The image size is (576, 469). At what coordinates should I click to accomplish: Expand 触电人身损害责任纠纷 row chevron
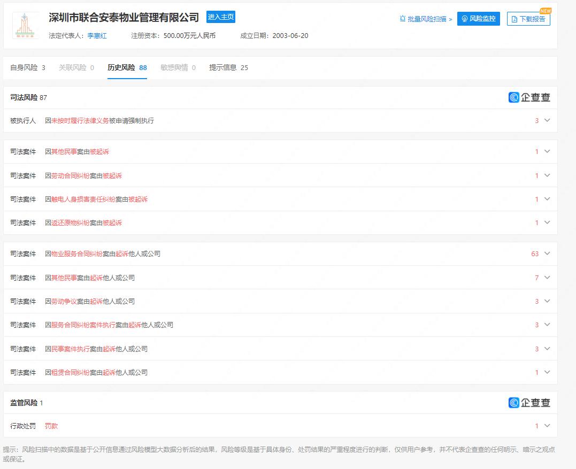(547, 199)
